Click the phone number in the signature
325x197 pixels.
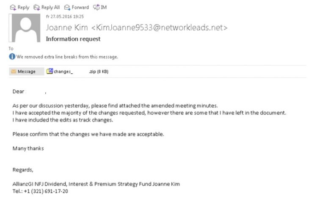pyautogui.click(x=44, y=191)
